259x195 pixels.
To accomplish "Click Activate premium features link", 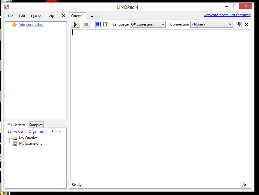I will click(227, 15).
